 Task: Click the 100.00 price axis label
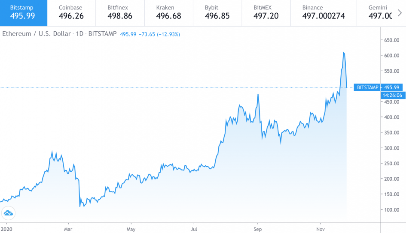tap(391, 209)
